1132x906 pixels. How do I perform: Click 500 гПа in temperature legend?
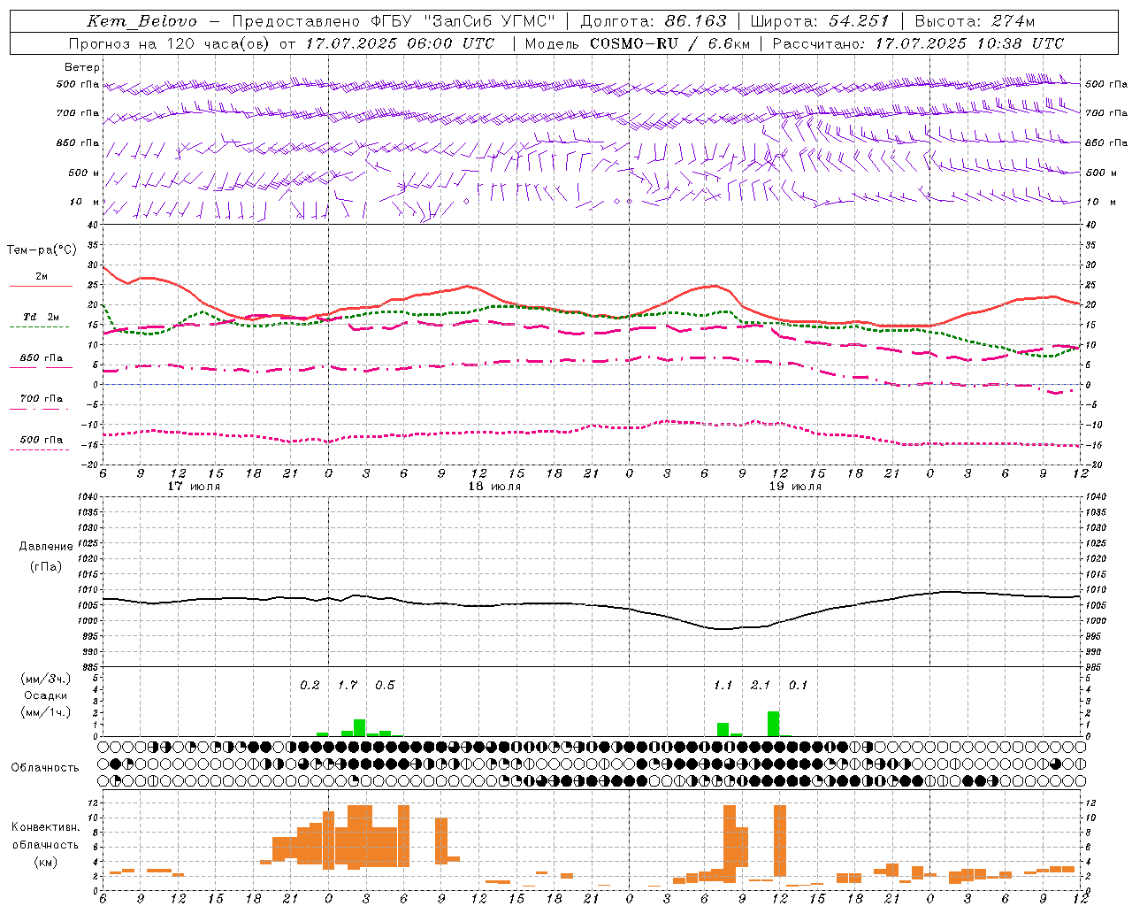41,440
